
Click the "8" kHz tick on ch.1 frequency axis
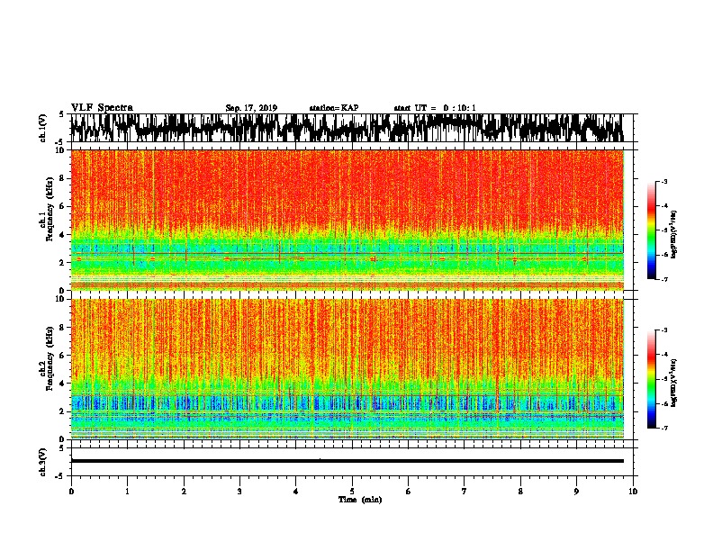tap(62, 178)
